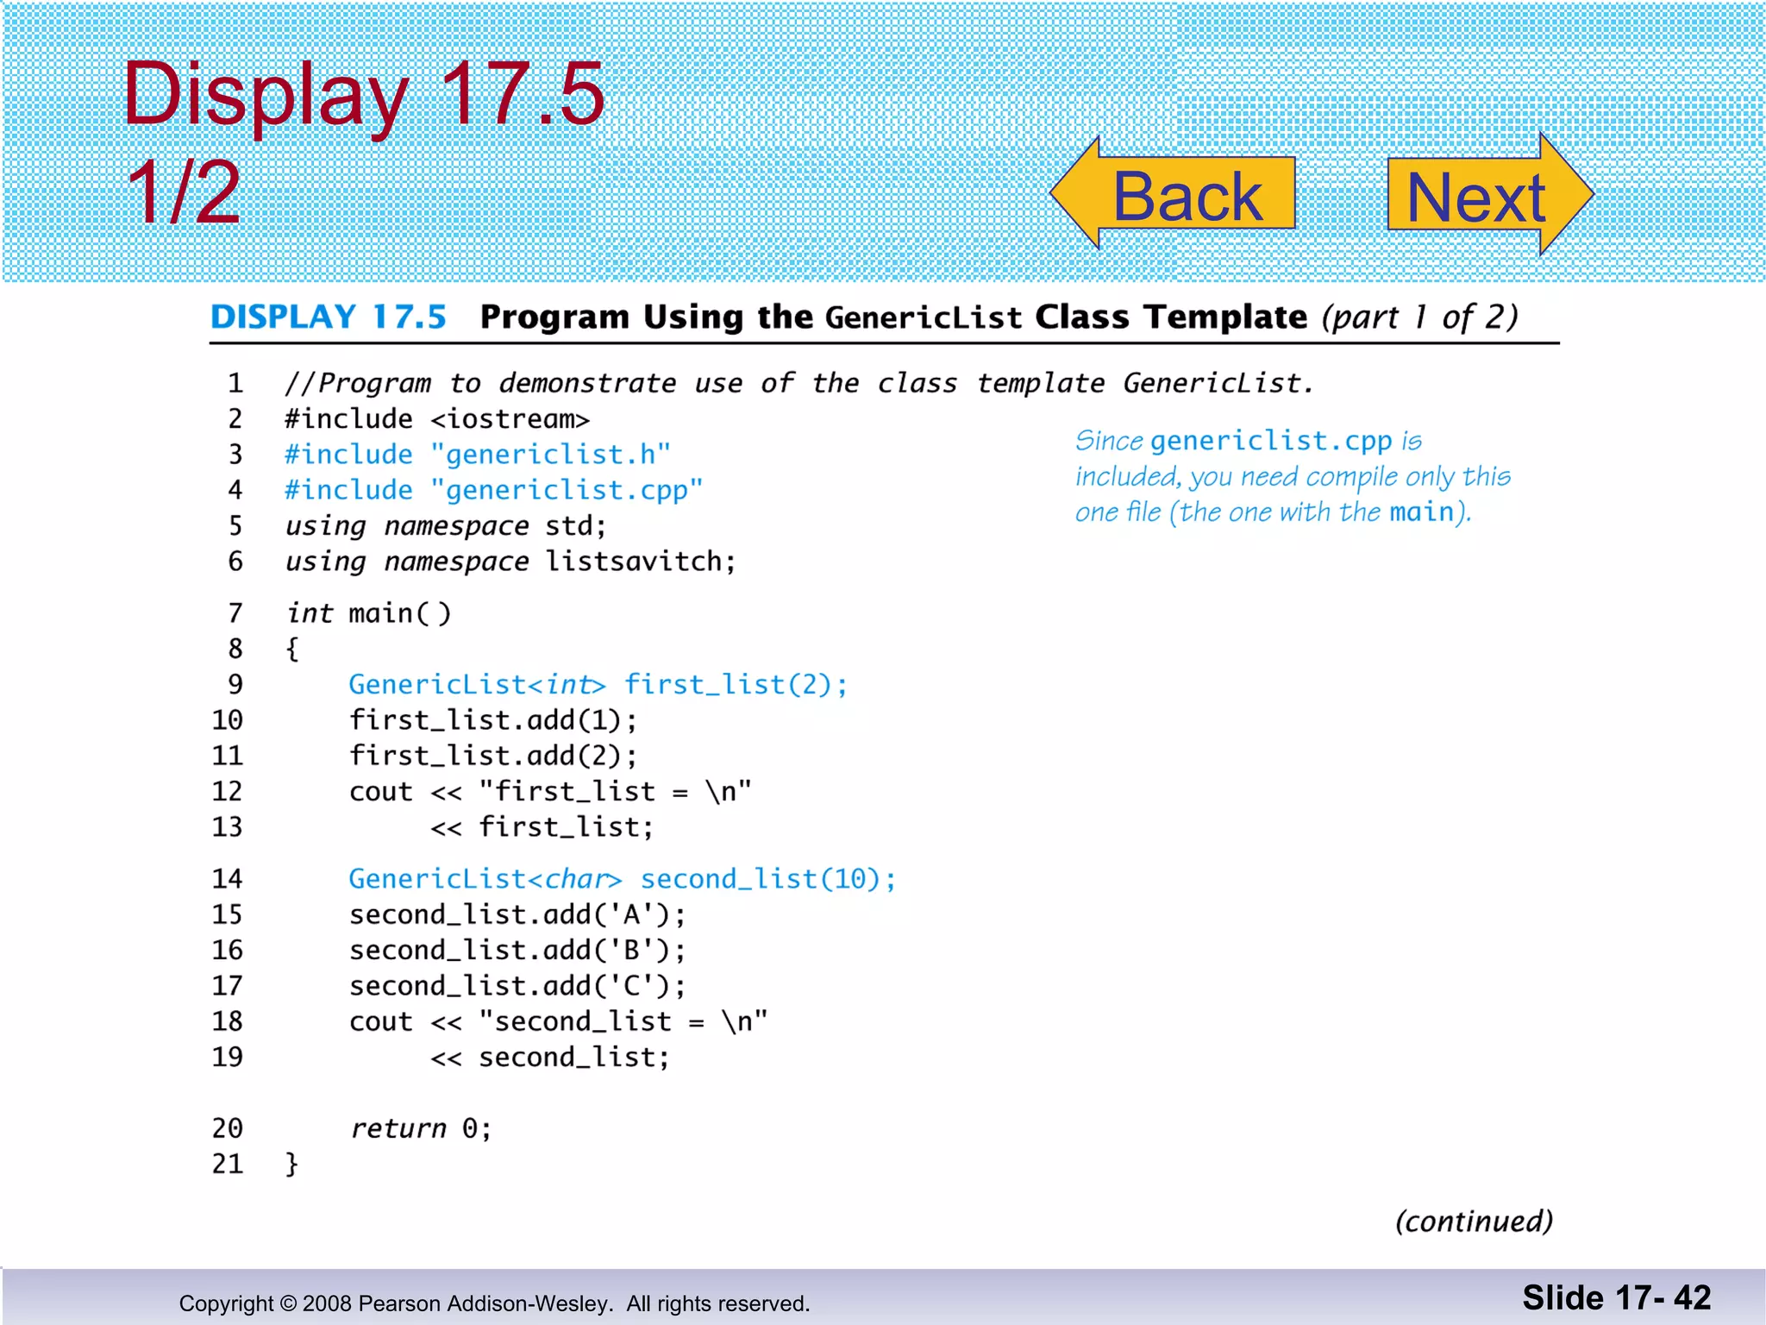Click the "Program Using the GenericList Class Template" heading
1766x1325 pixels.
click(x=892, y=317)
